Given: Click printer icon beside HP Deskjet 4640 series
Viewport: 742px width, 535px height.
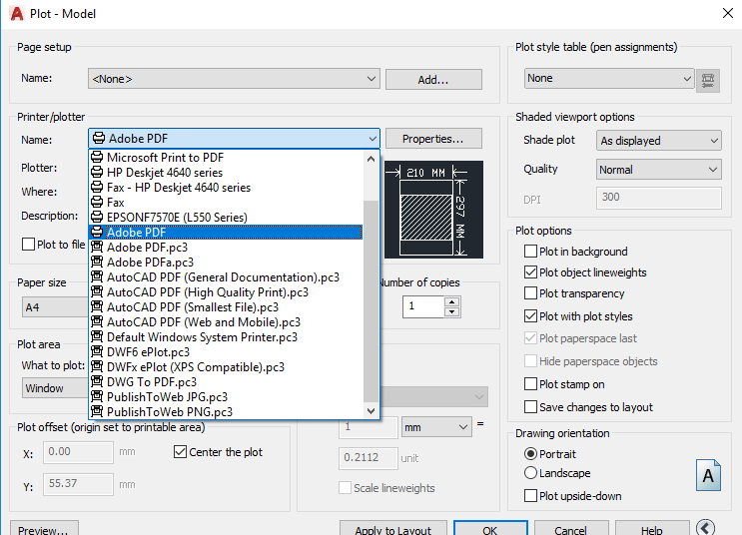Looking at the screenshot, I should 97,173.
